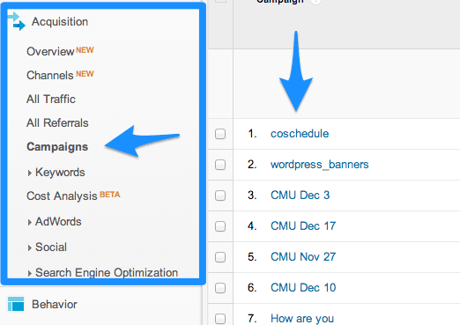
Task: Expand the AdWords submenu triangle
Action: click(29, 222)
